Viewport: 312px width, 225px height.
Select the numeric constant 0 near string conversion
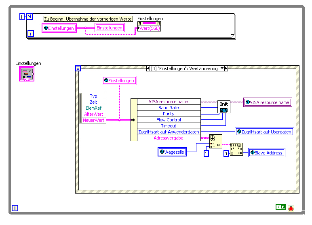(226, 154)
